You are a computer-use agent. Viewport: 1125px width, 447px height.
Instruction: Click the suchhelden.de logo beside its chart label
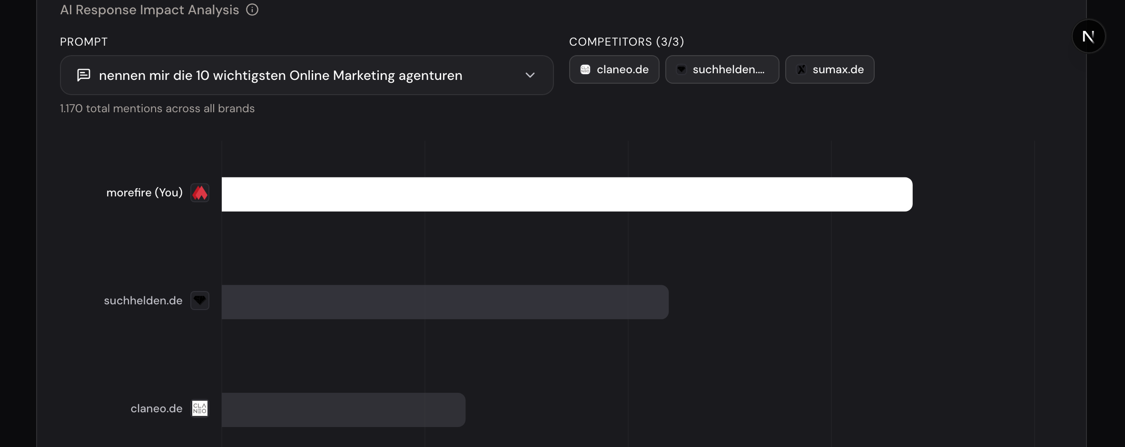(200, 301)
